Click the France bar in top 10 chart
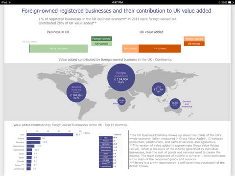This screenshot has width=235, height=176. [33, 138]
